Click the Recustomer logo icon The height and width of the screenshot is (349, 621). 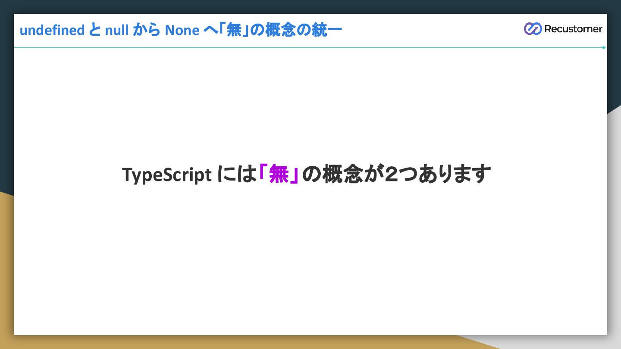pos(533,29)
